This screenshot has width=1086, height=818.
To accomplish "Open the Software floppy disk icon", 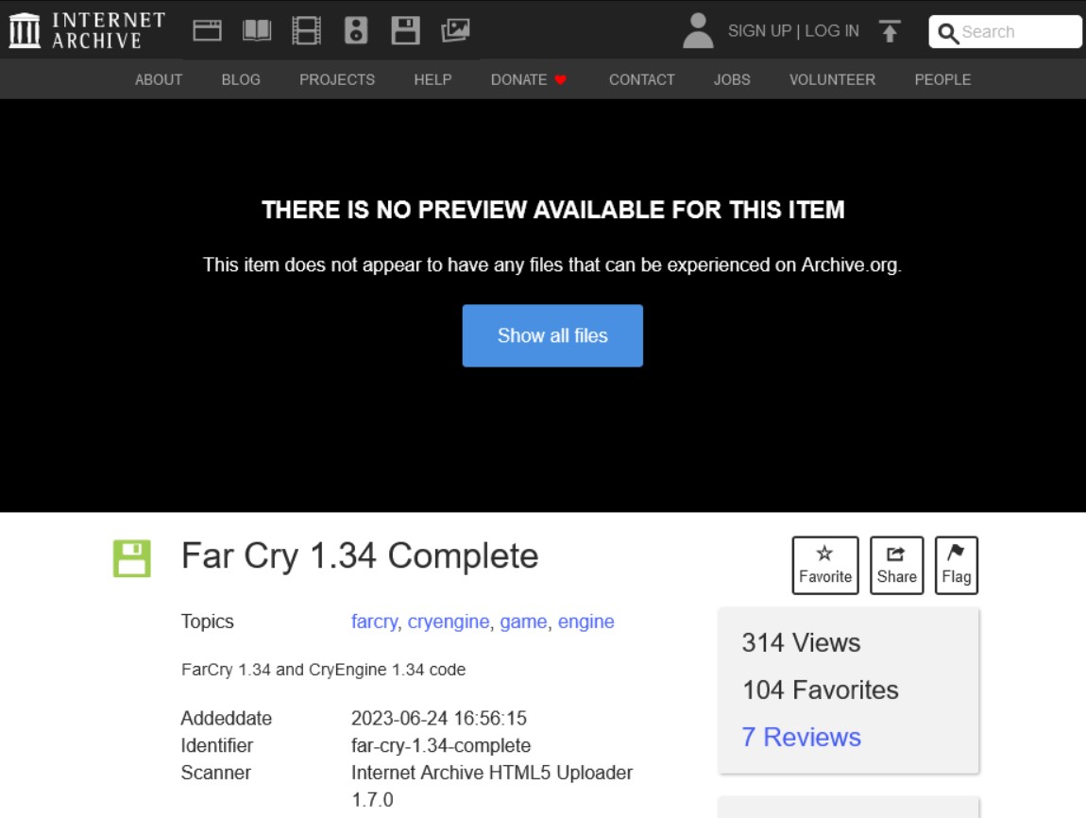I will [x=405, y=30].
